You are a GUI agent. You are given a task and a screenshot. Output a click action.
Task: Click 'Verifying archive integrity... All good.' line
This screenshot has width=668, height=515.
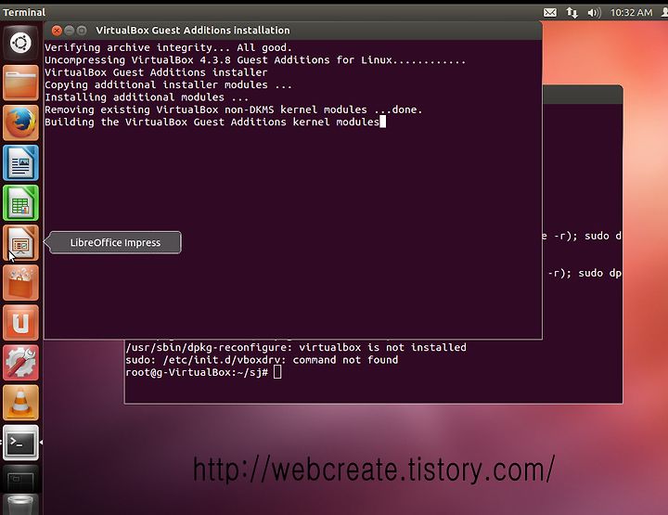tap(168, 47)
